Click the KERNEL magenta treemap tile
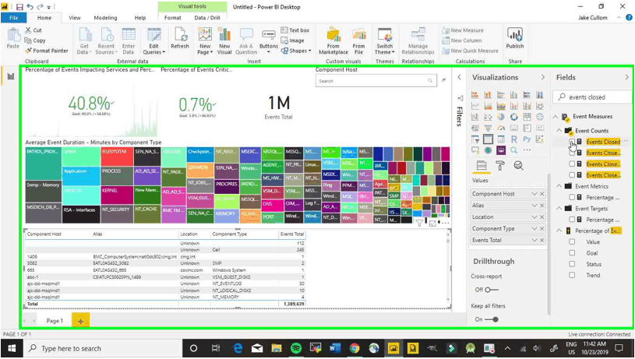Image resolution: width=635 pixels, height=359 pixels. coord(117,195)
